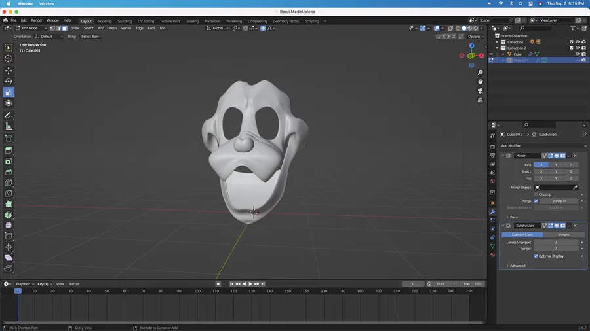Enable the Y axis in Mirror modifier
Image resolution: width=590 pixels, height=331 pixels.
point(556,165)
